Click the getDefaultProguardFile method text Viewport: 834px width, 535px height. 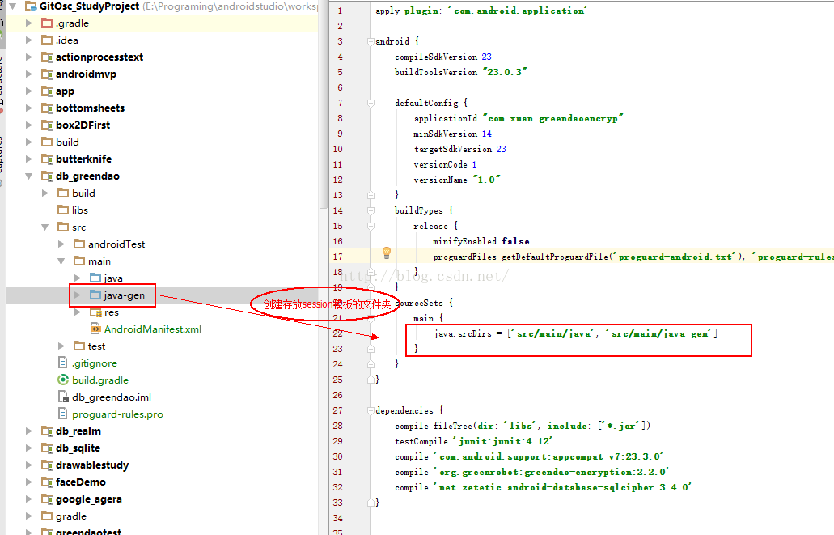(555, 257)
